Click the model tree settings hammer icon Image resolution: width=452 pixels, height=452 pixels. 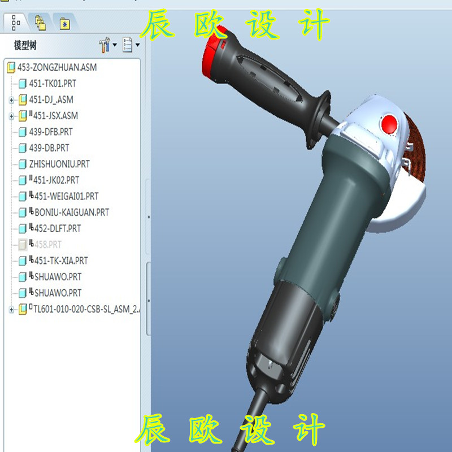105,45
